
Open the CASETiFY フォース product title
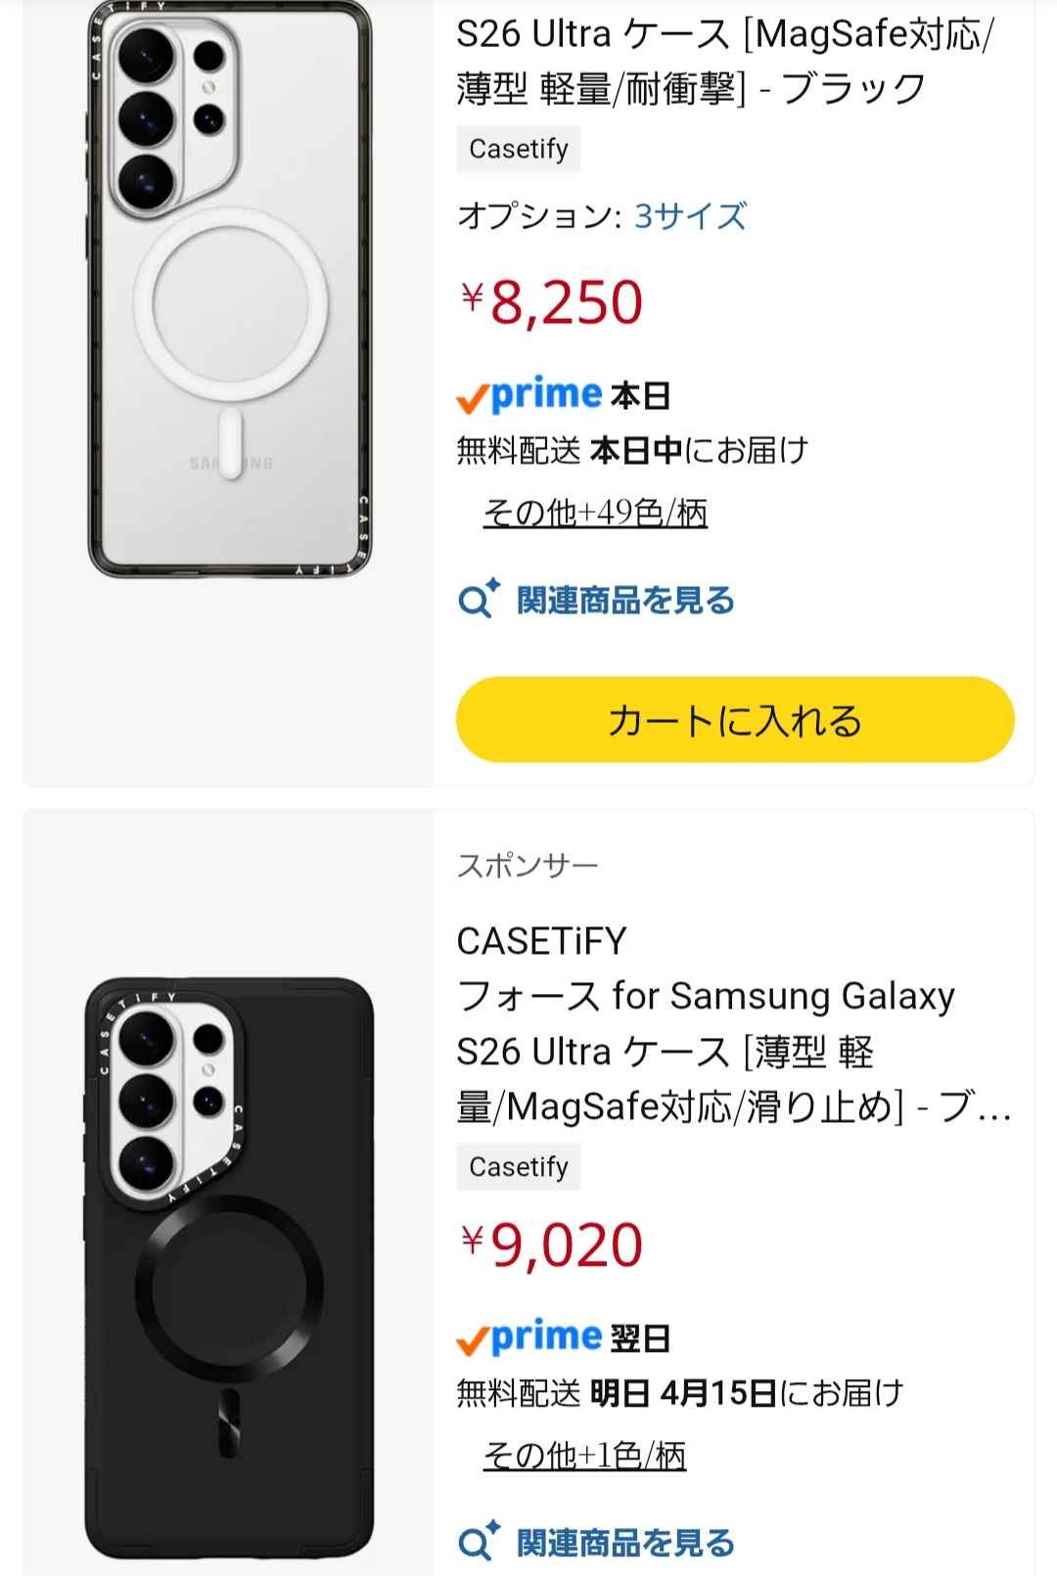(724, 1023)
